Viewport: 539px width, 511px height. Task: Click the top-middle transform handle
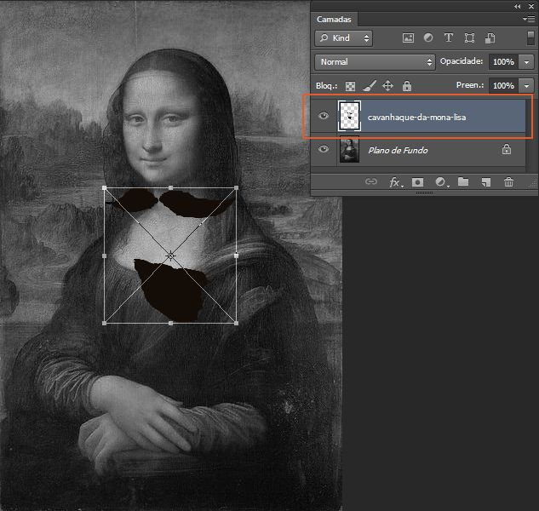pyautogui.click(x=170, y=188)
